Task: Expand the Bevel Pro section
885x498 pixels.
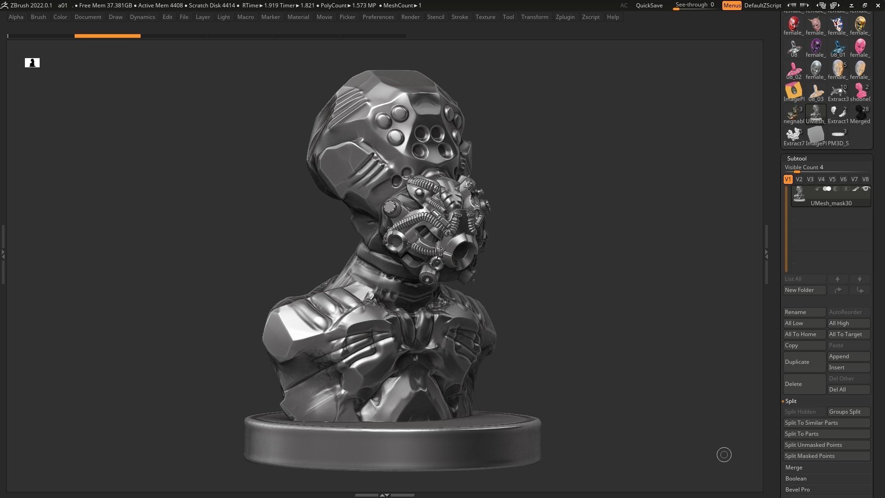Action: coord(797,490)
